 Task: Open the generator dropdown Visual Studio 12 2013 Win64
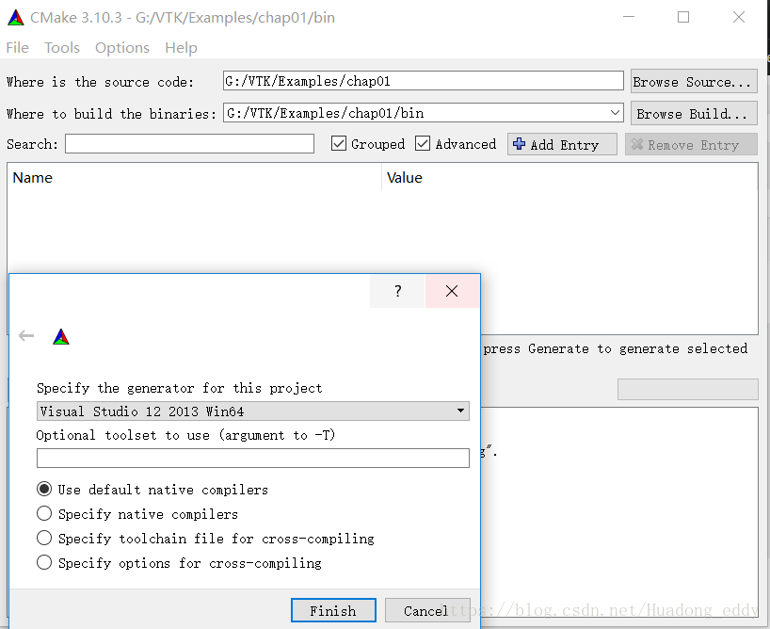pyautogui.click(x=253, y=411)
